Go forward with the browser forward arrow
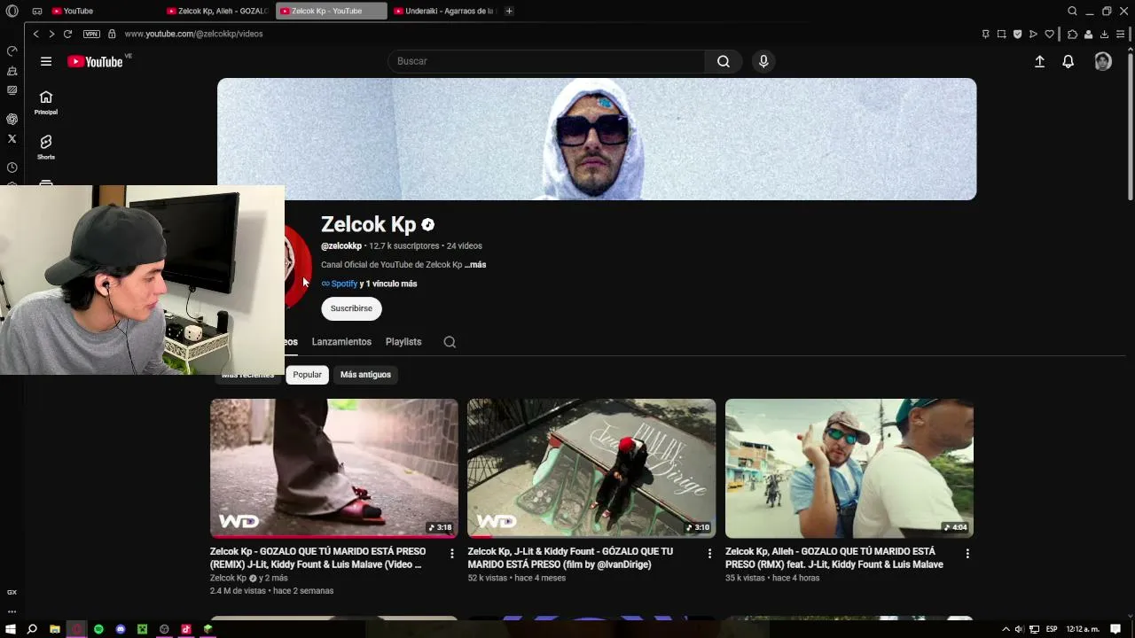 [x=51, y=34]
